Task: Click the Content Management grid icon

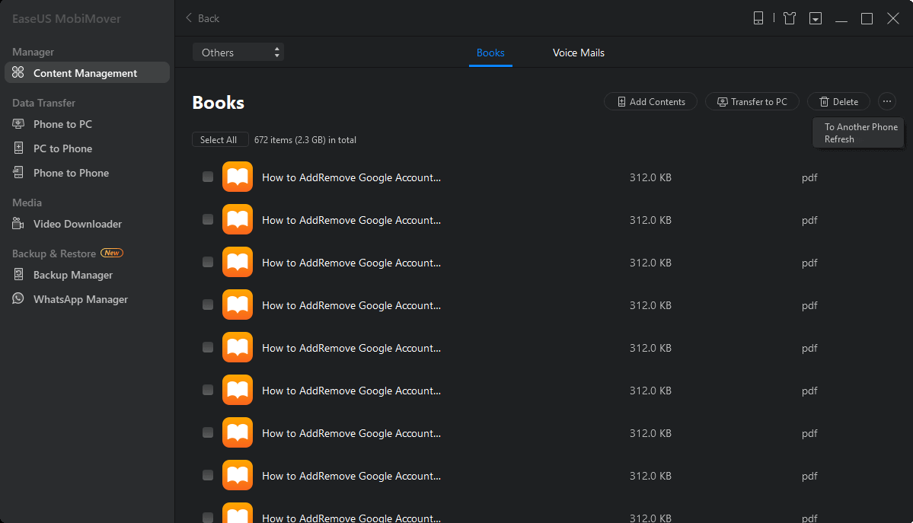Action: click(18, 73)
